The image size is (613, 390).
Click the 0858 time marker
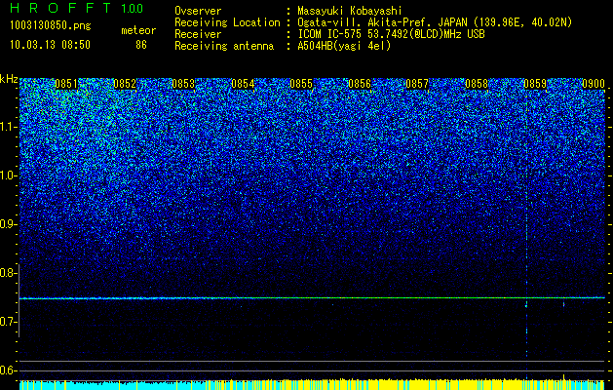pyautogui.click(x=477, y=84)
